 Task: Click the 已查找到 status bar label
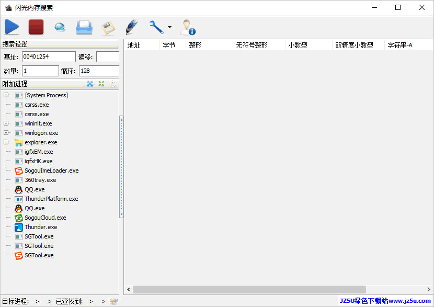point(69,301)
